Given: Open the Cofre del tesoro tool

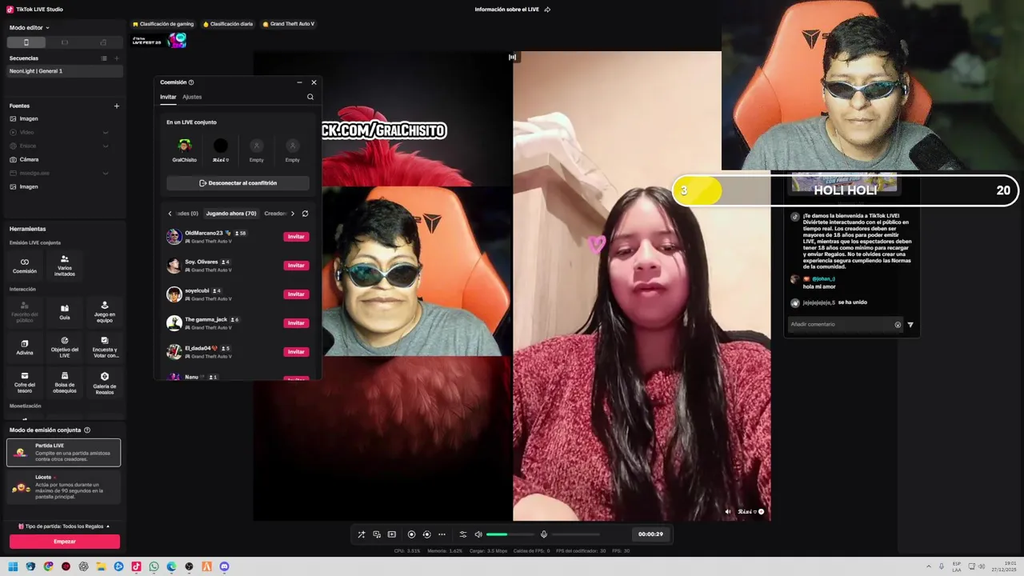Looking at the screenshot, I should (25, 382).
